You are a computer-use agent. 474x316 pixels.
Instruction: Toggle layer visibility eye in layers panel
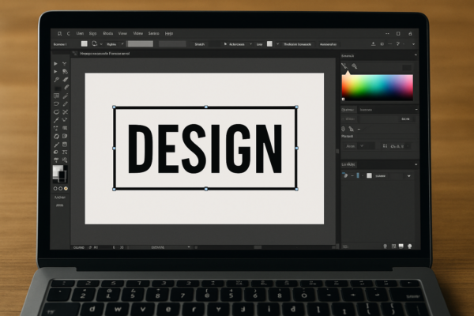[x=345, y=175]
